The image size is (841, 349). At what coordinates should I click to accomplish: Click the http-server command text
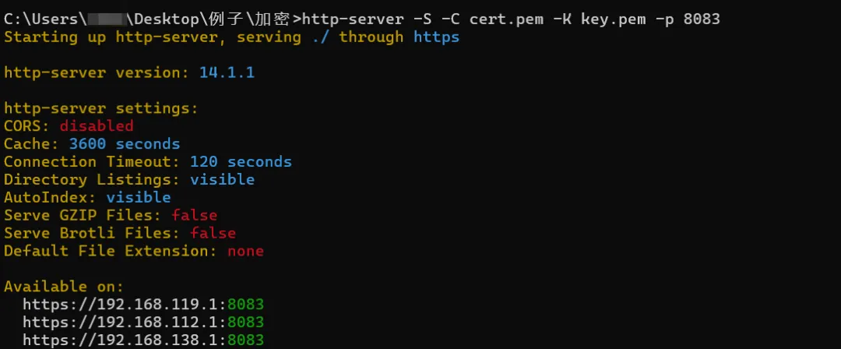pyautogui.click(x=353, y=20)
